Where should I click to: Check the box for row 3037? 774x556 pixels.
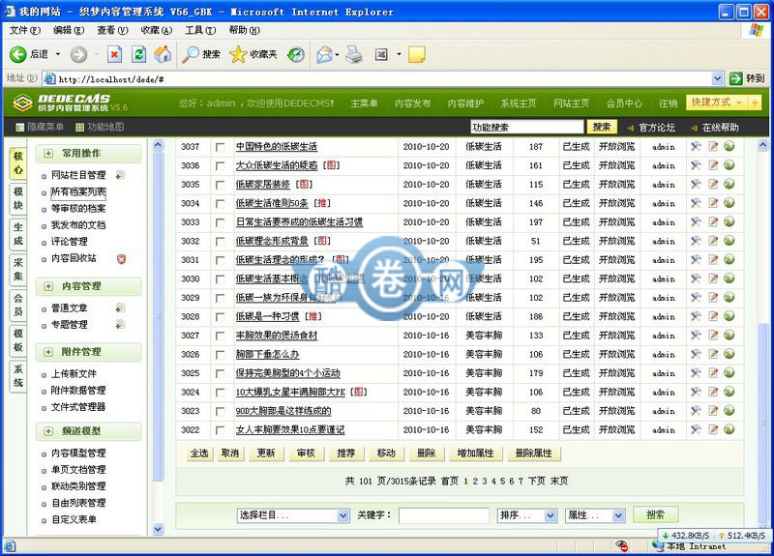click(x=221, y=147)
